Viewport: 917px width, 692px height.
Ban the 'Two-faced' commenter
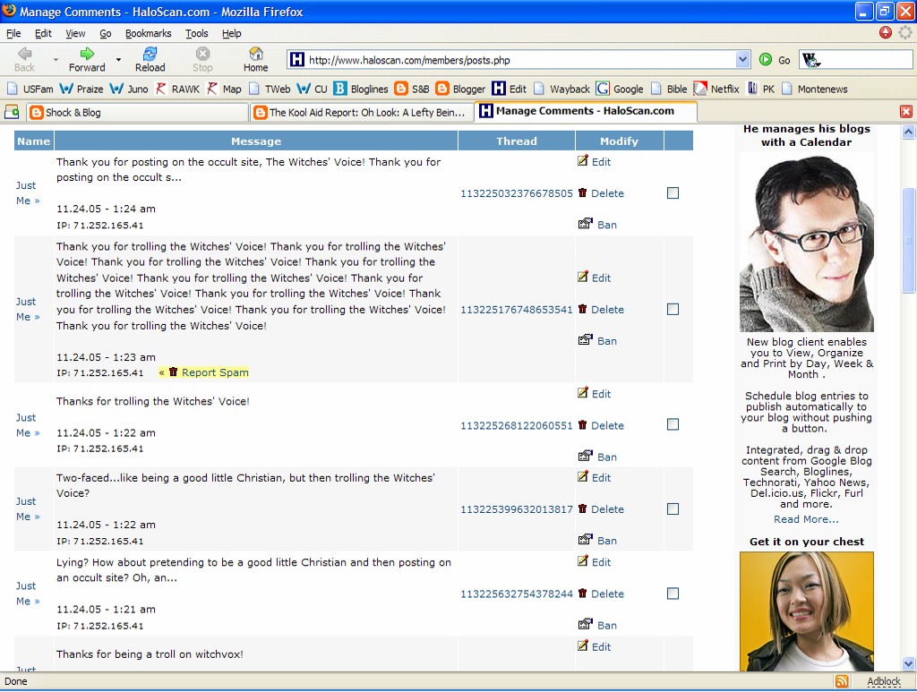tap(597, 540)
